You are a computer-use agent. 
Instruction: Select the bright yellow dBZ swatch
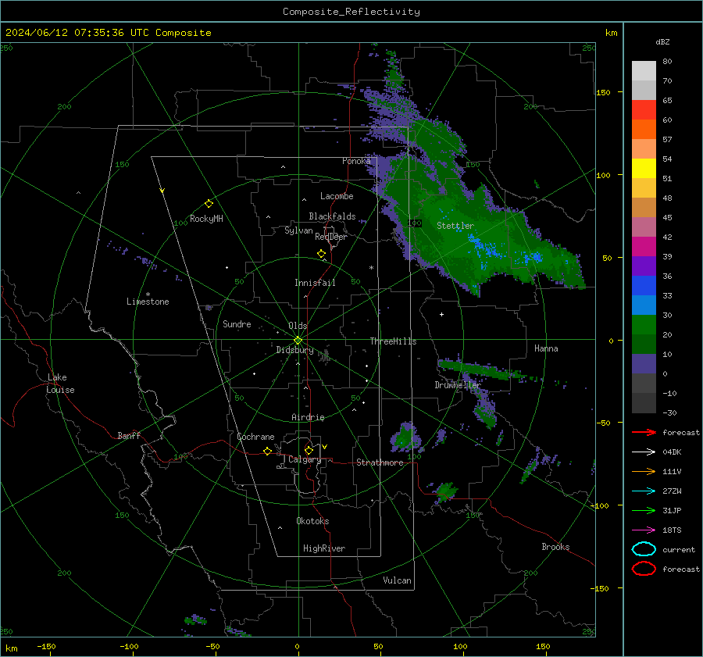click(644, 168)
